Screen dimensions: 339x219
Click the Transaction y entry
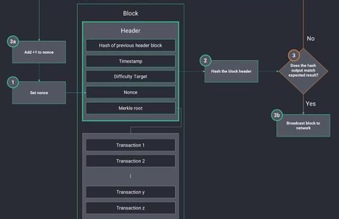[130, 192]
